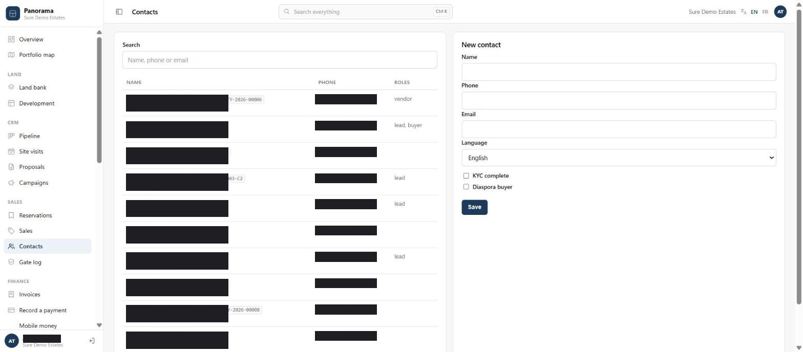The height and width of the screenshot is (352, 803).
Task: Open the AT user avatar in header
Action: pyautogui.click(x=780, y=12)
